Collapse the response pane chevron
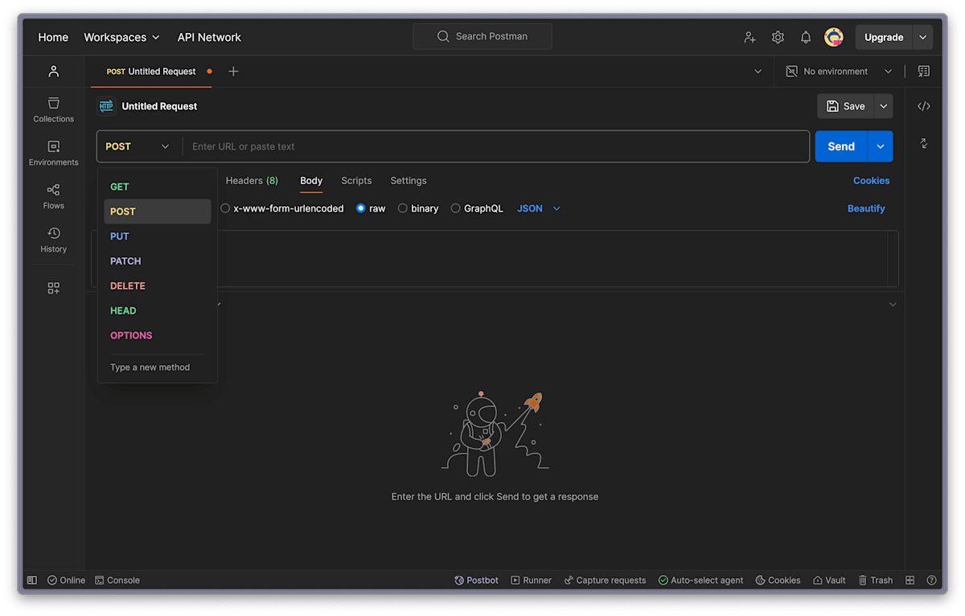The width and height of the screenshot is (965, 616). point(893,305)
